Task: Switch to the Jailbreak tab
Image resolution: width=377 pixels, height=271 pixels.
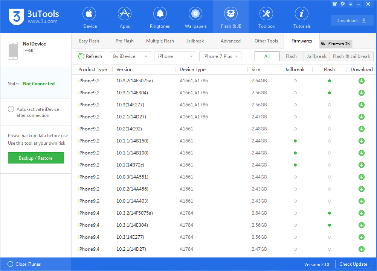Action: pos(195,41)
